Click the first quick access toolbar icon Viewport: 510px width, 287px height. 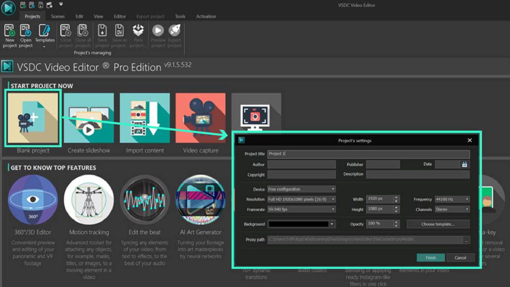pyautogui.click(x=23, y=5)
